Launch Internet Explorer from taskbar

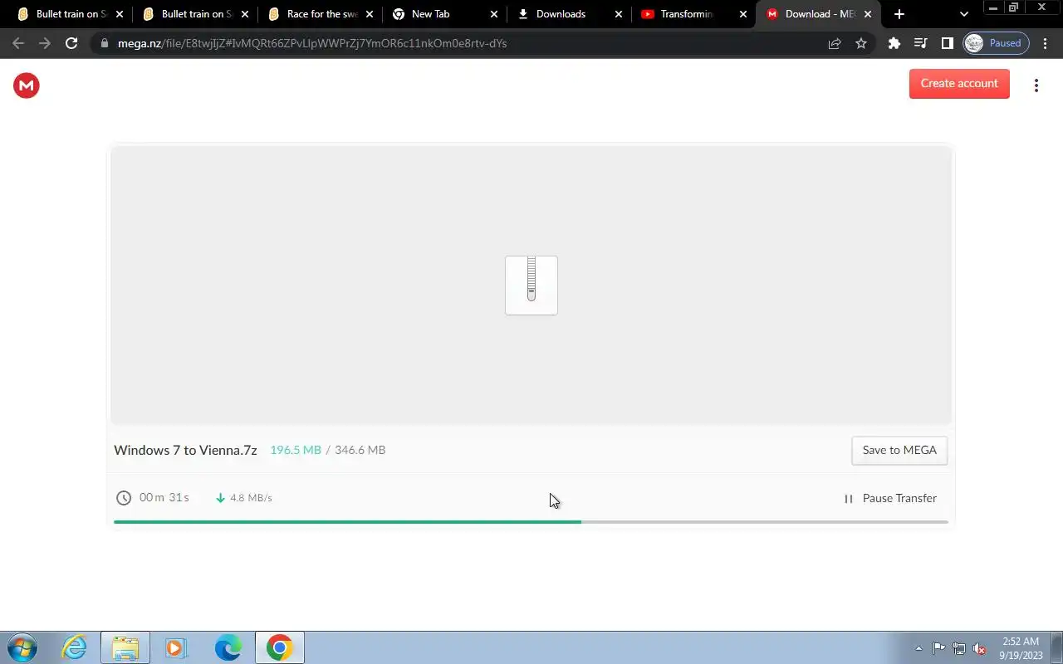point(75,647)
